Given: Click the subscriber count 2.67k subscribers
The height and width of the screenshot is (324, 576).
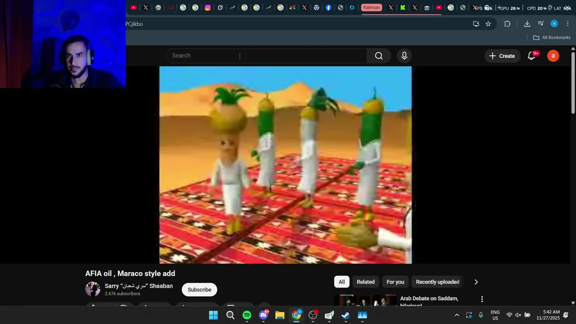Looking at the screenshot, I should [122, 294].
